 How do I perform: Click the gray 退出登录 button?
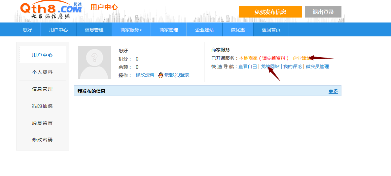click(x=323, y=12)
